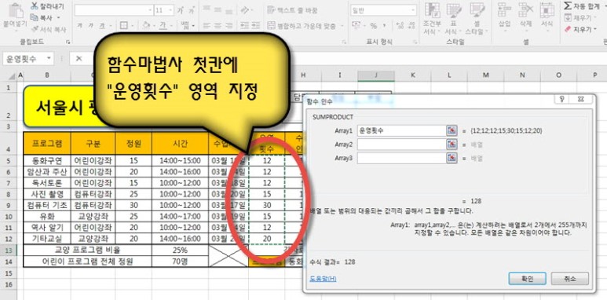
Task: Click the 취소 (Cancel) button
Action: point(570,278)
